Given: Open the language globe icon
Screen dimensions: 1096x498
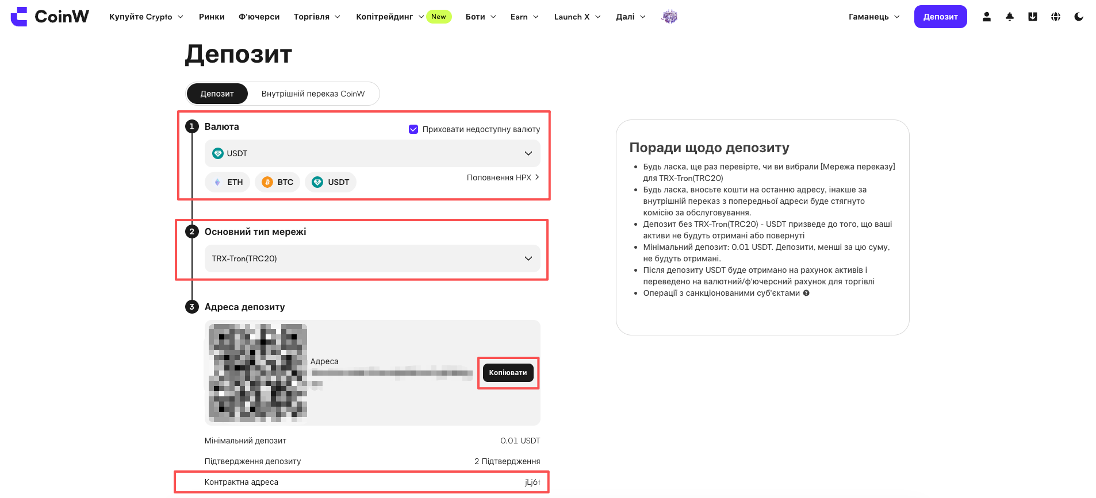Looking at the screenshot, I should [1056, 17].
